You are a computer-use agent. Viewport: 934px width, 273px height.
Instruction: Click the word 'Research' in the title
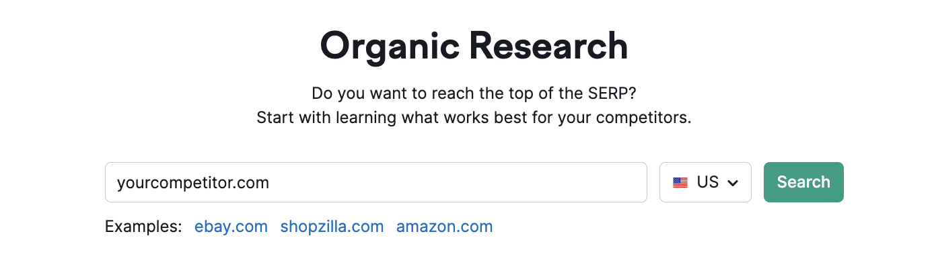click(x=548, y=45)
